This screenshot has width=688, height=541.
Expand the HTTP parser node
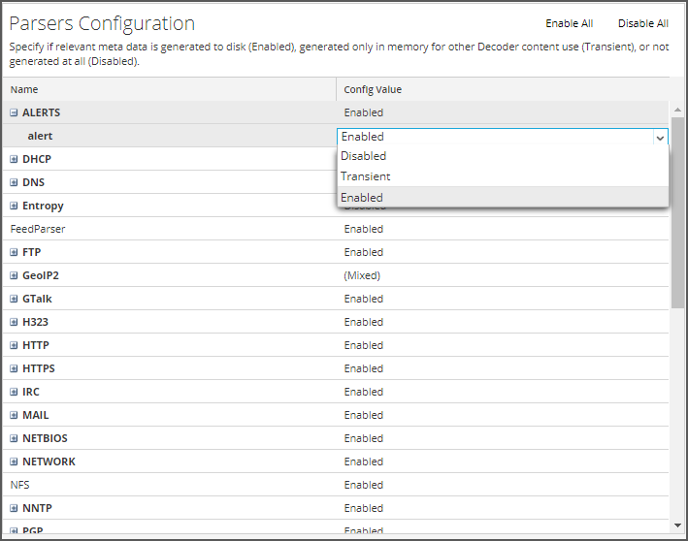(15, 345)
